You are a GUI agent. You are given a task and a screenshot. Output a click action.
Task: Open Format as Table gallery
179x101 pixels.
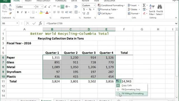108,9
